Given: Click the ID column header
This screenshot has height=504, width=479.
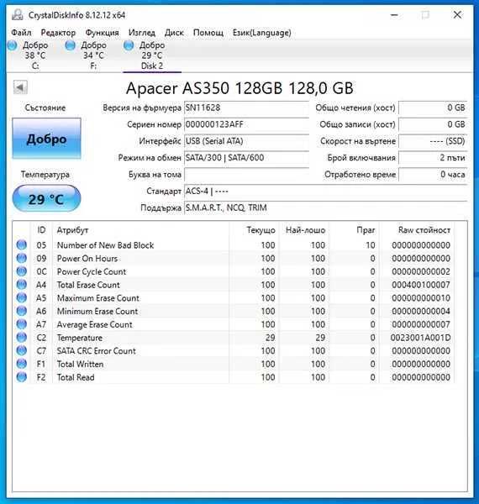Looking at the screenshot, I should click(41, 230).
